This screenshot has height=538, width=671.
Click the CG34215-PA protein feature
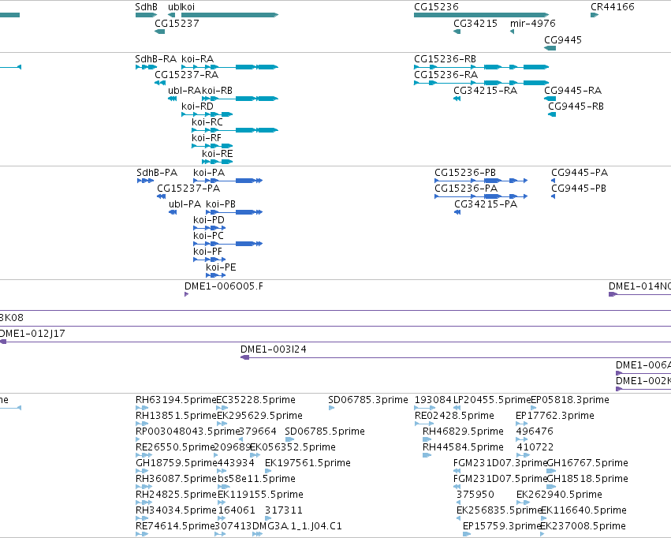coord(457,212)
